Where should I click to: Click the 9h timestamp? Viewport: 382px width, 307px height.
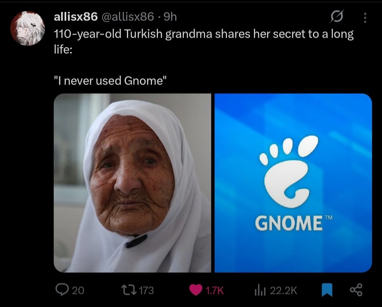170,17
